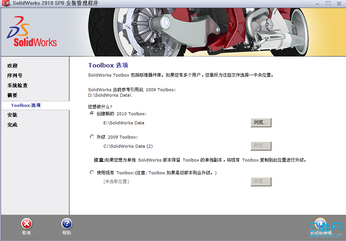Close the SolidWorks installer window
This screenshot has height=241, width=346.
click(339, 4)
